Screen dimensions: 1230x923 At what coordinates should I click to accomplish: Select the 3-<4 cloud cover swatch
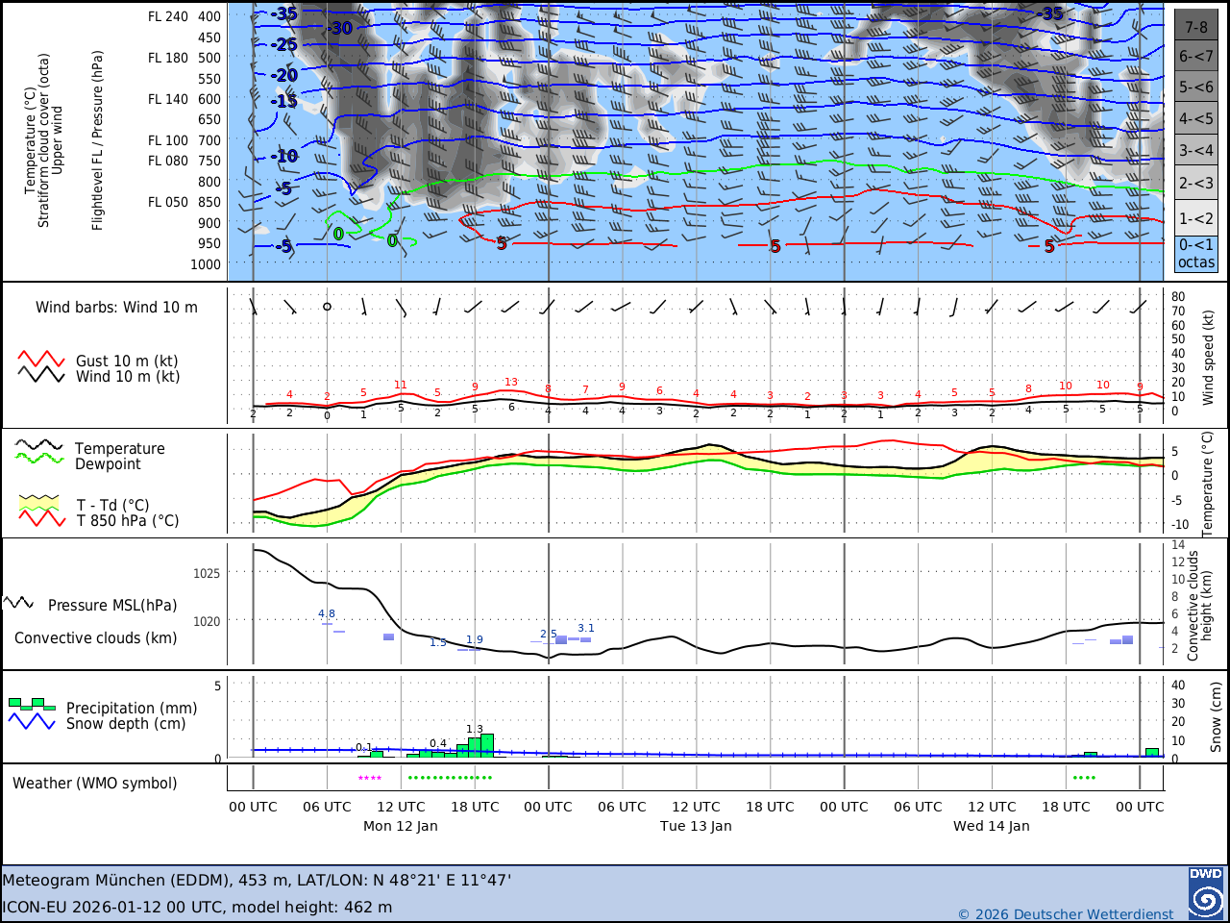tap(1196, 150)
